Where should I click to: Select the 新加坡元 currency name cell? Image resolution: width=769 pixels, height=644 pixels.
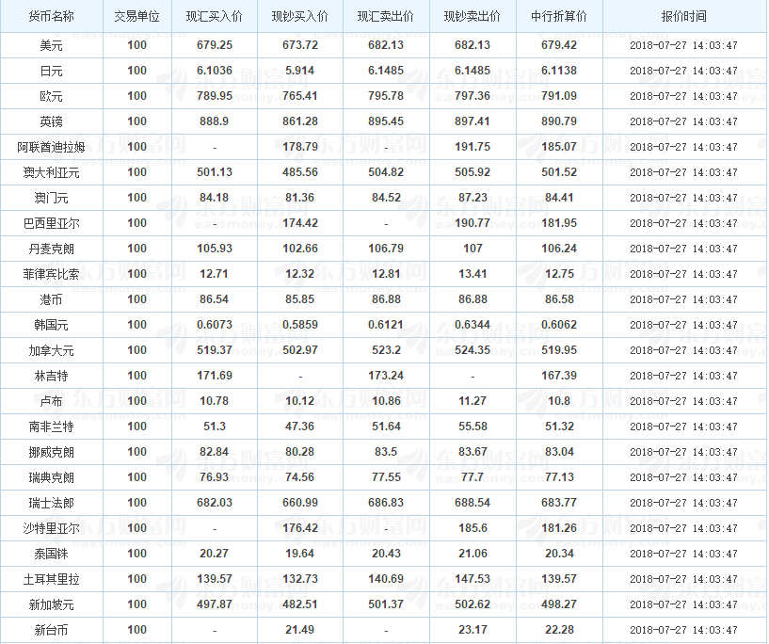52,604
